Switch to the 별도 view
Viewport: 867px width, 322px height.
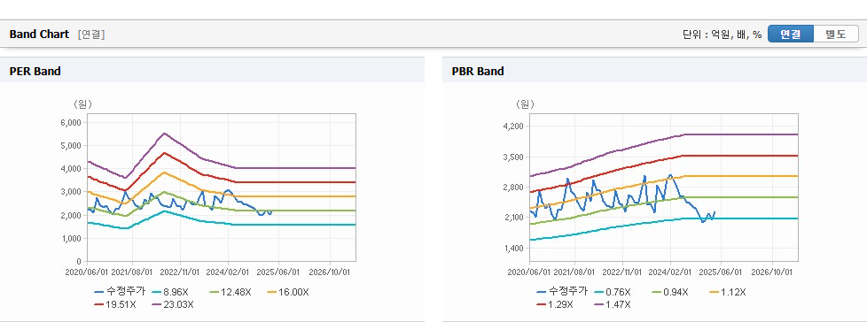(836, 34)
